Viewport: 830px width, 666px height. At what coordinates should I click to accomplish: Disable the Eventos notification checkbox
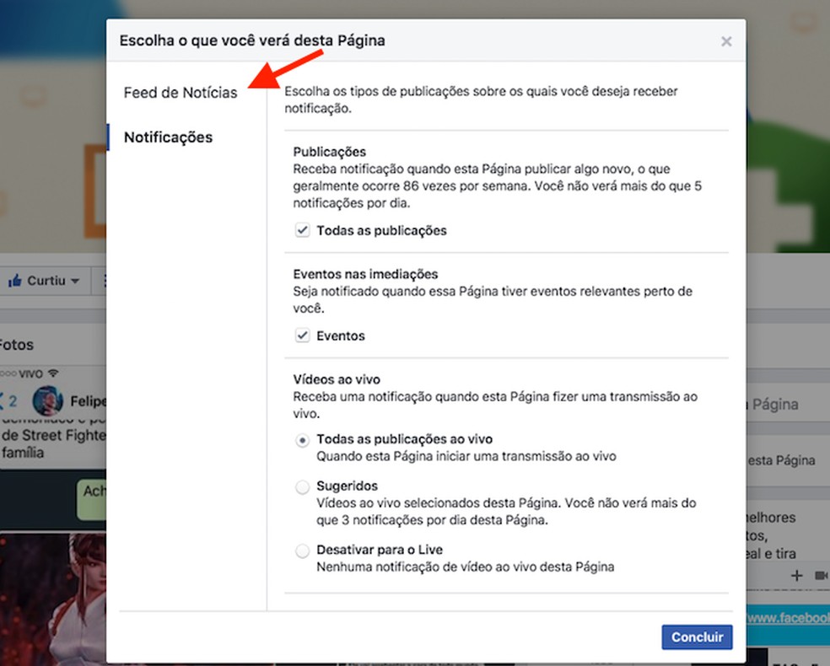(302, 335)
